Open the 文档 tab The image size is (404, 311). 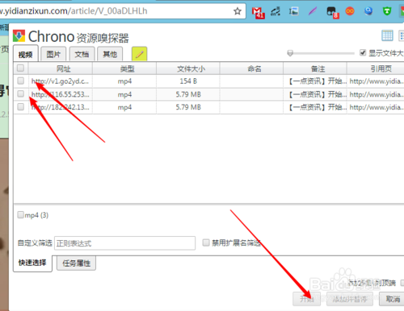coord(82,54)
